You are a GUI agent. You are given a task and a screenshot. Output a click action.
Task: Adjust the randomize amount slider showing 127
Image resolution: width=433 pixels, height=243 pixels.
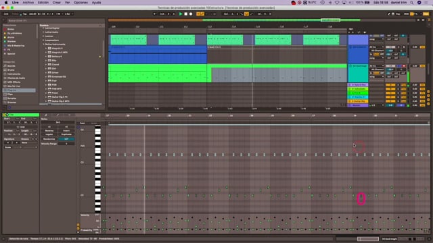click(66, 139)
